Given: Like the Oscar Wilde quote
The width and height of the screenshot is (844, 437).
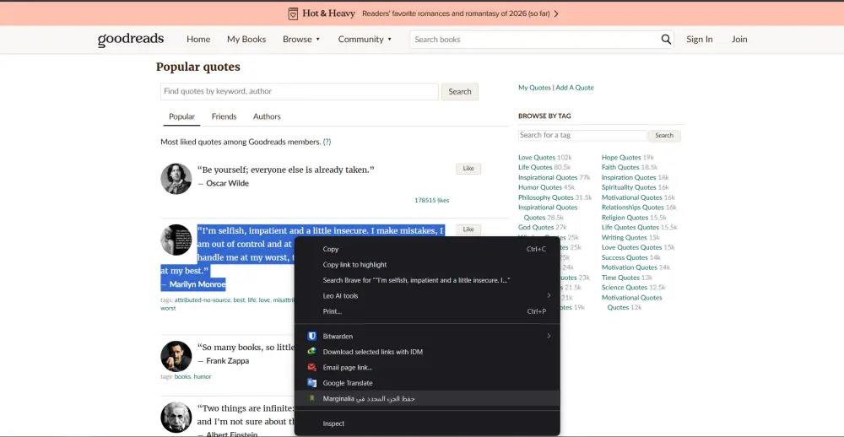Looking at the screenshot, I should click(x=468, y=169).
